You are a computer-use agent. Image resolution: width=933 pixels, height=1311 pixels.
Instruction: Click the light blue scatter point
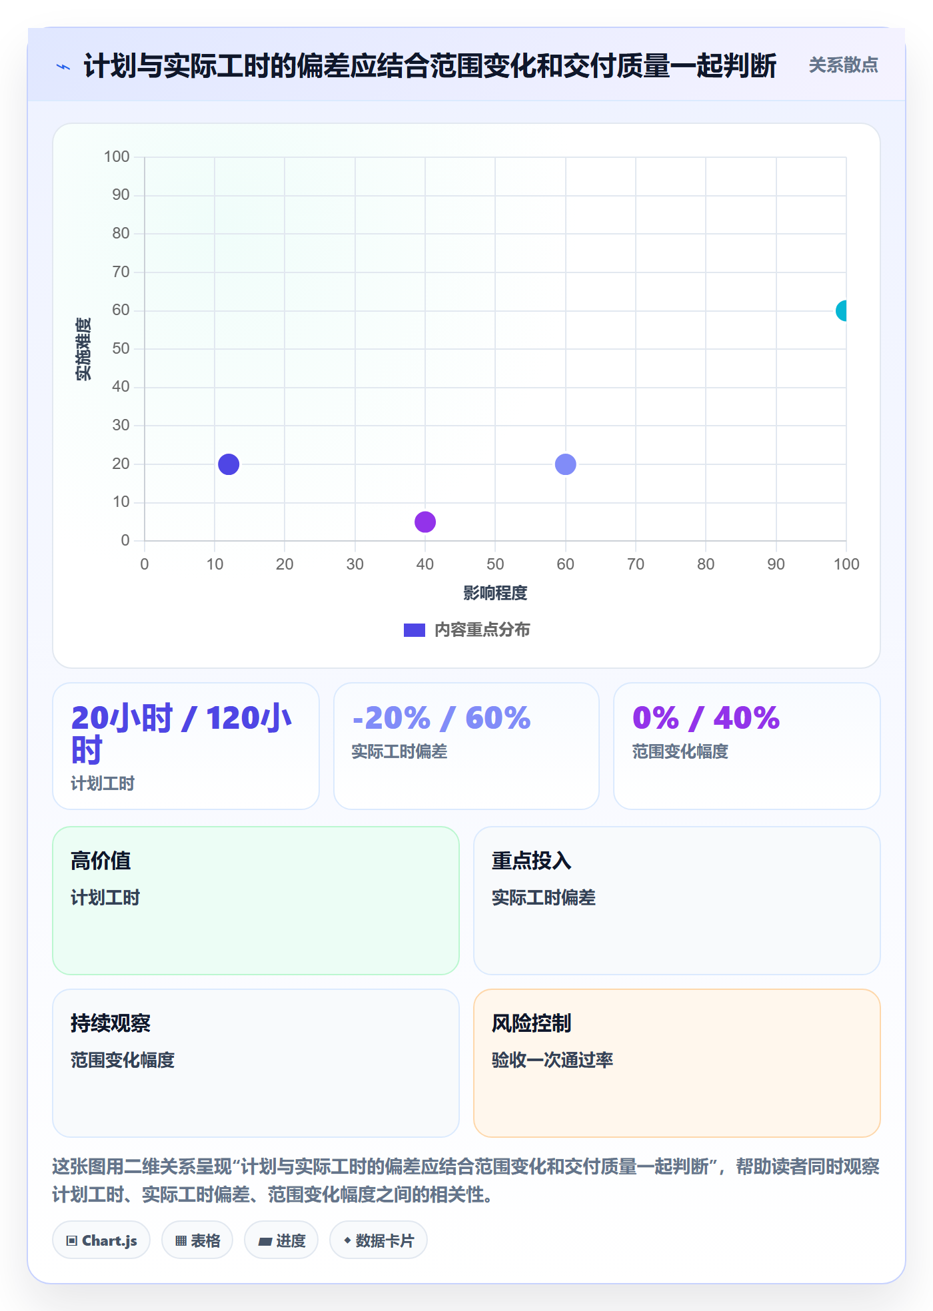(566, 464)
